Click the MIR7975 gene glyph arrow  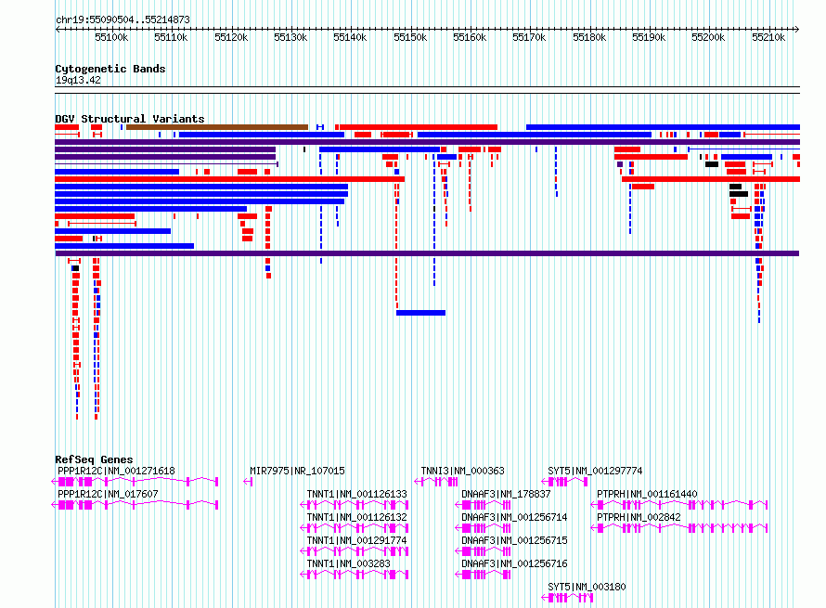coord(248,482)
